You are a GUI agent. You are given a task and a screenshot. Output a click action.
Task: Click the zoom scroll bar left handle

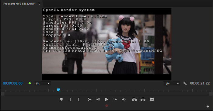[2, 94]
